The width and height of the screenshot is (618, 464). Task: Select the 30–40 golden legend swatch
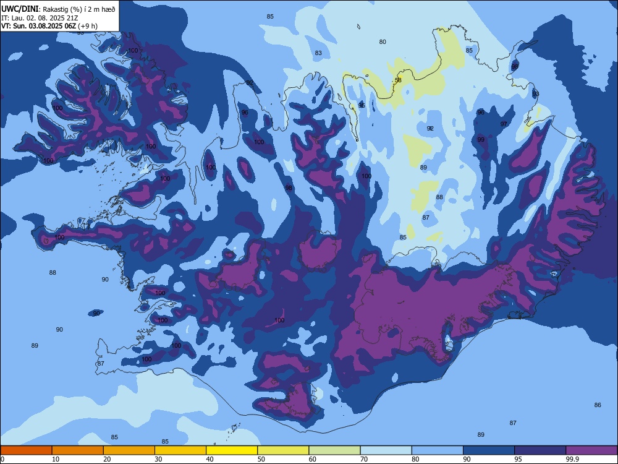[180, 450]
